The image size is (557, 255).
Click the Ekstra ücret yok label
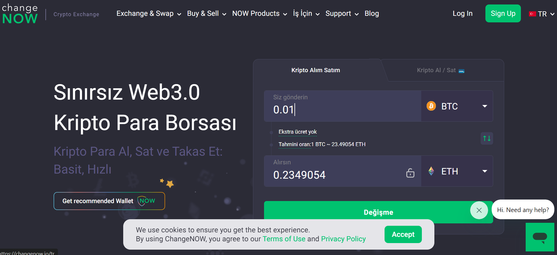tap(297, 132)
